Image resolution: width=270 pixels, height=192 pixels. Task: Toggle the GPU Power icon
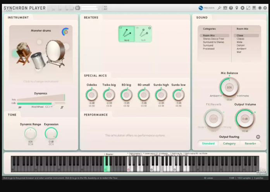point(225,8)
